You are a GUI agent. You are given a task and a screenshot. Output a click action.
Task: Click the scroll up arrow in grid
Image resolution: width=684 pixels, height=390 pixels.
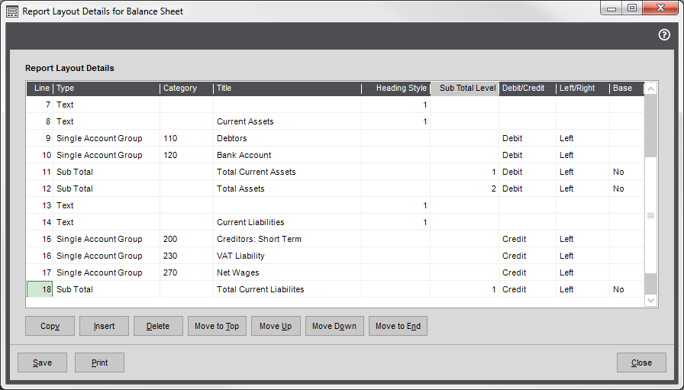tap(650, 89)
